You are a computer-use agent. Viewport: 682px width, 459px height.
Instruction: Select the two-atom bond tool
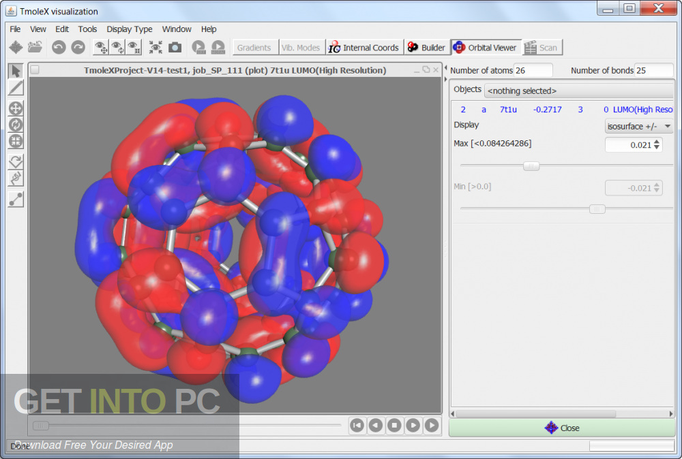tap(16, 200)
